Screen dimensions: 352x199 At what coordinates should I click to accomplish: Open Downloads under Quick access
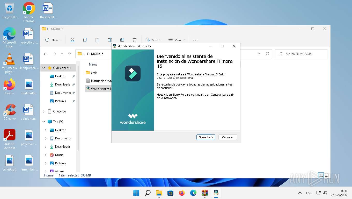pos(63,84)
